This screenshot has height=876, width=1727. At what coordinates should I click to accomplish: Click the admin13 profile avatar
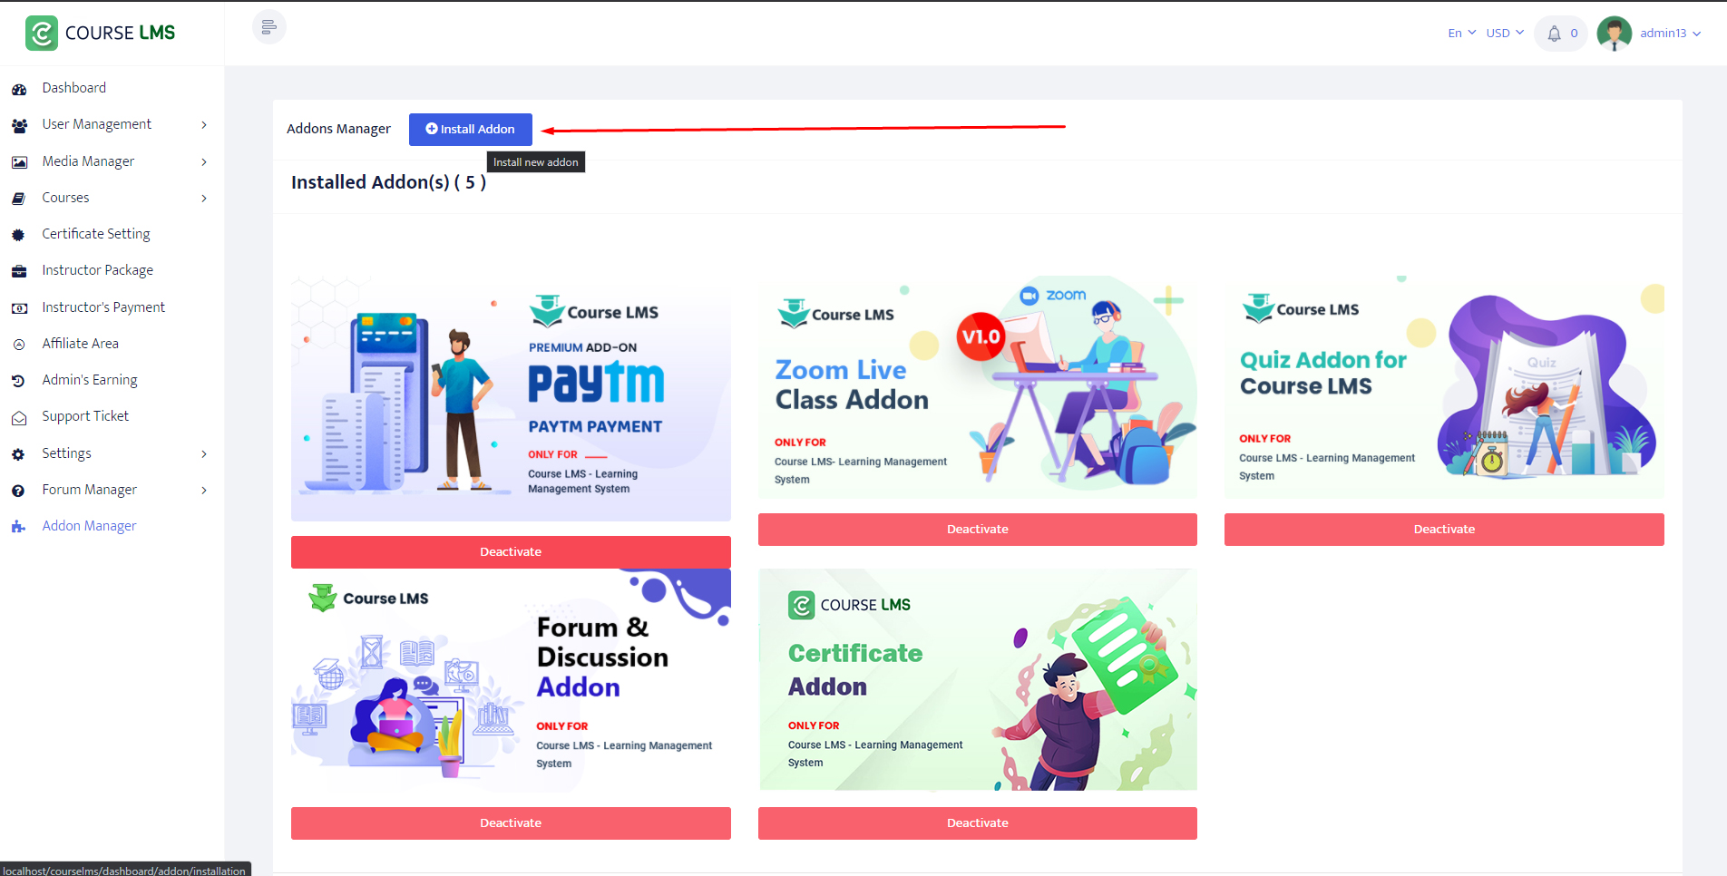click(1615, 34)
